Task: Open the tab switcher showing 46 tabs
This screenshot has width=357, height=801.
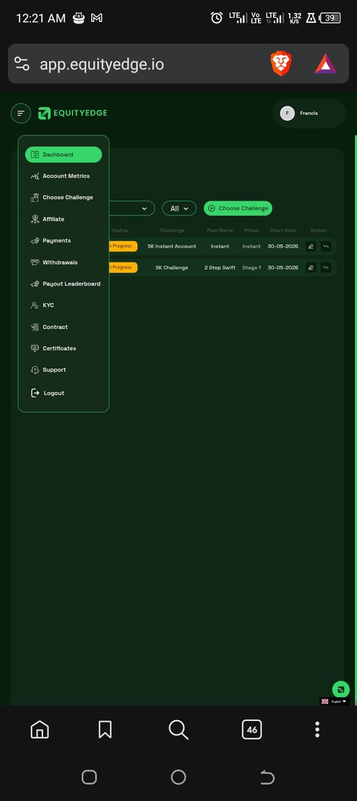Action: pos(252,730)
